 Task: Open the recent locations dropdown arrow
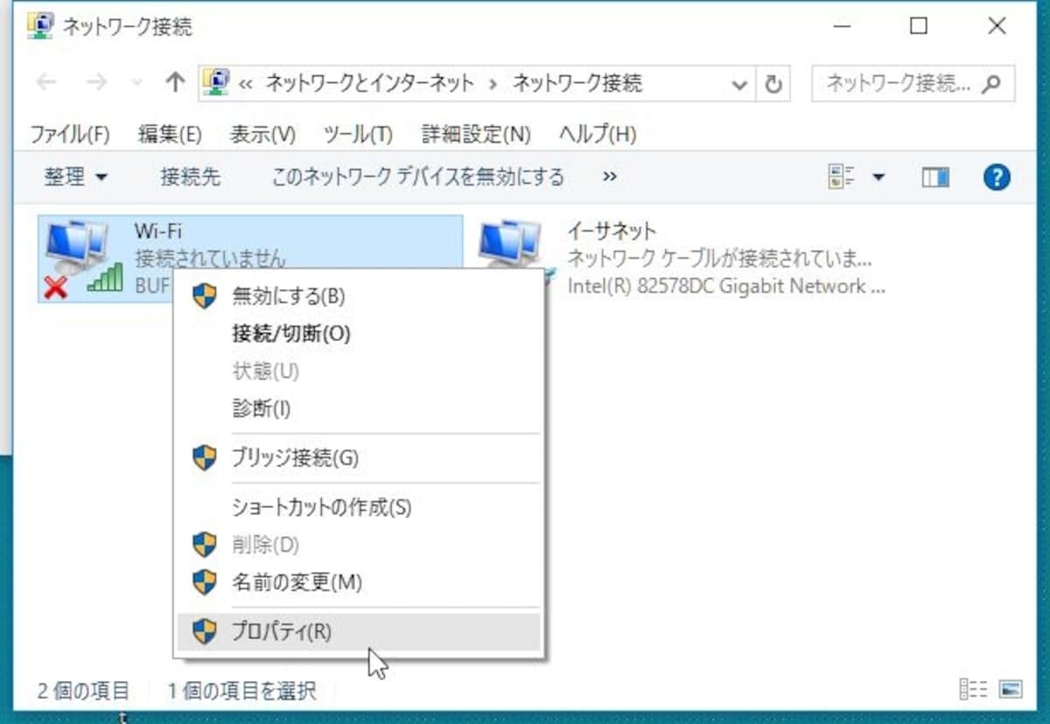coord(136,83)
